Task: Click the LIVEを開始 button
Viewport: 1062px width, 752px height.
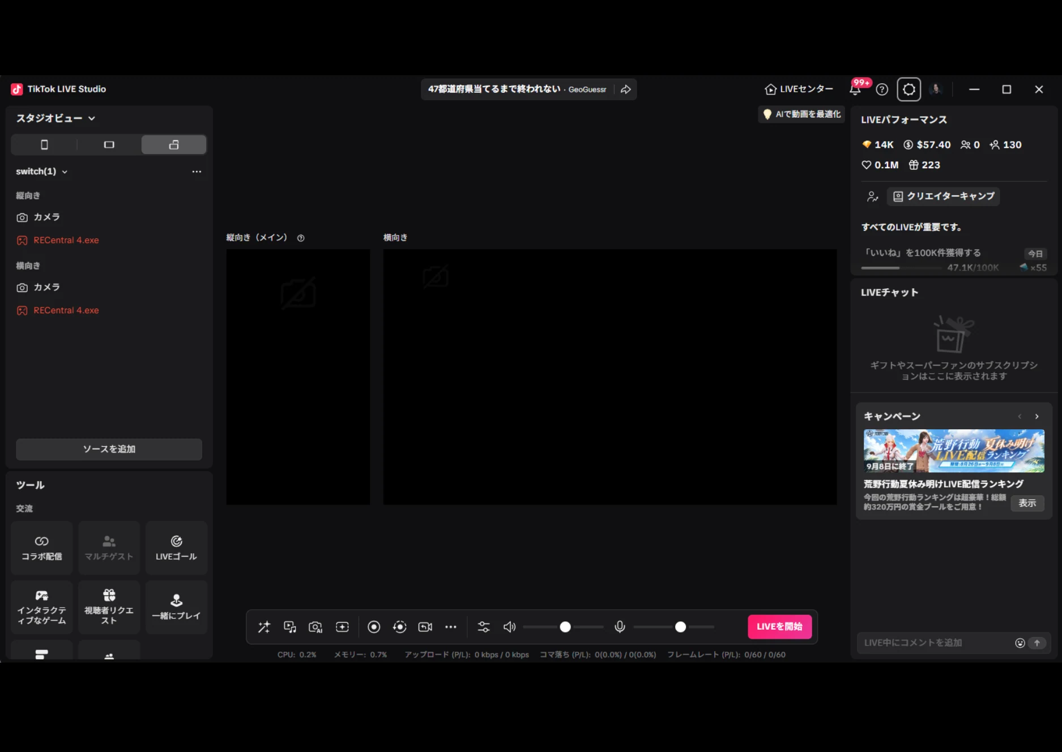Action: tap(779, 627)
